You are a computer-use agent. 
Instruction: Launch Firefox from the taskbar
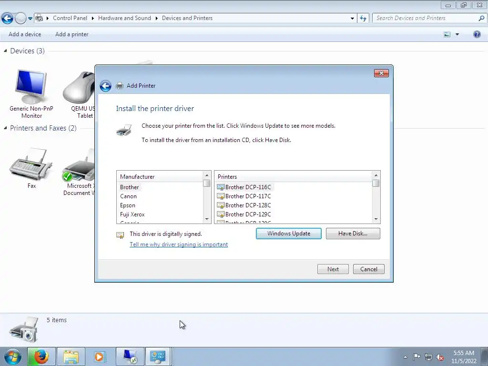point(41,356)
